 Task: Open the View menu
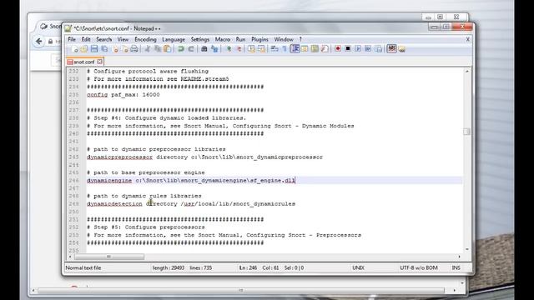tap(123, 39)
